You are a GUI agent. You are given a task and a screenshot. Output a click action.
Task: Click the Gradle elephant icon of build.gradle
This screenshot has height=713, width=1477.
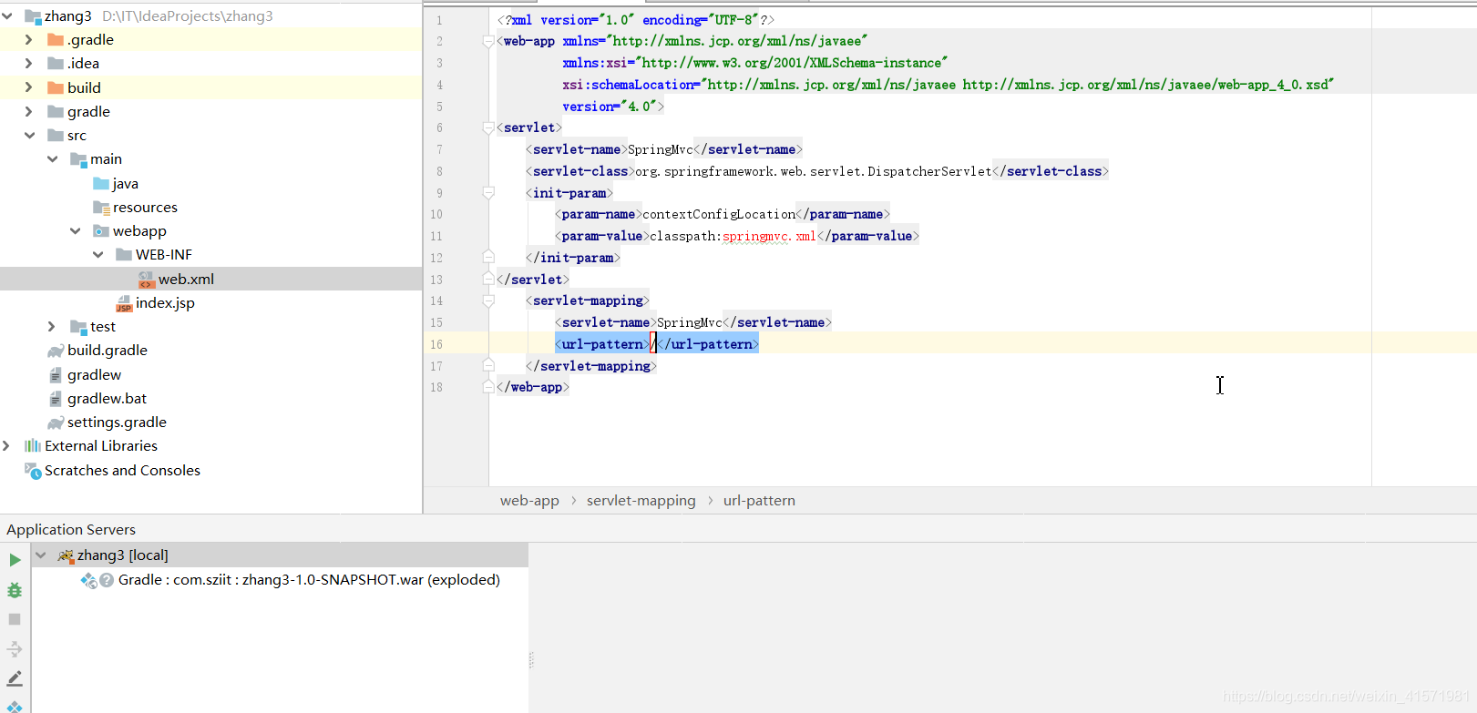(x=56, y=351)
